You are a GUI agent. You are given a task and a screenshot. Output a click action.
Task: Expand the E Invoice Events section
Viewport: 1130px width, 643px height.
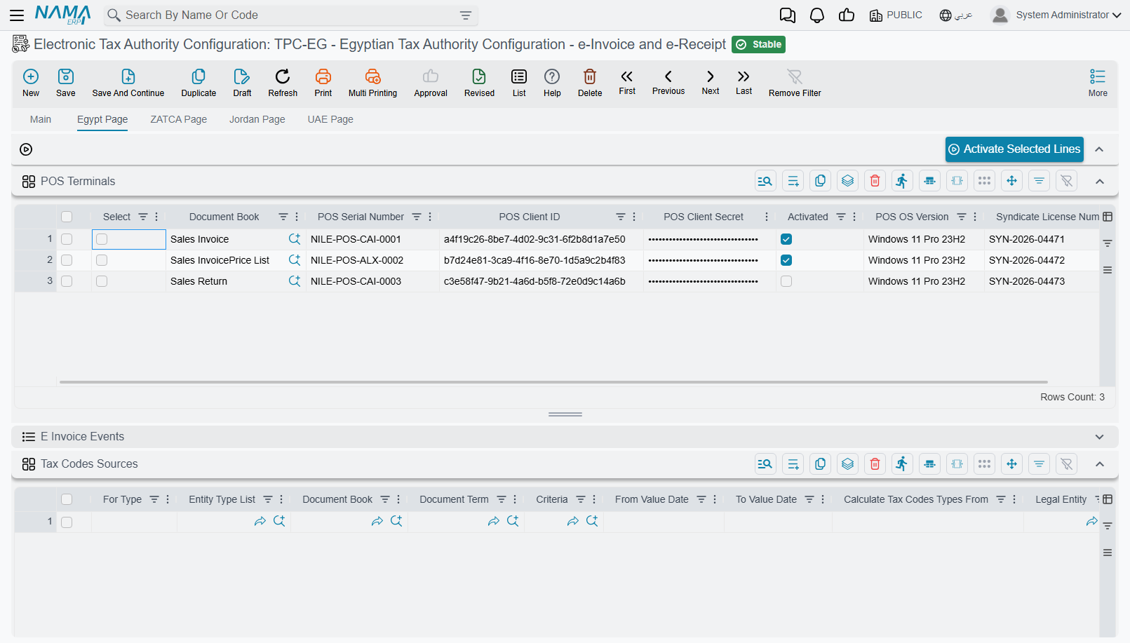(1099, 437)
